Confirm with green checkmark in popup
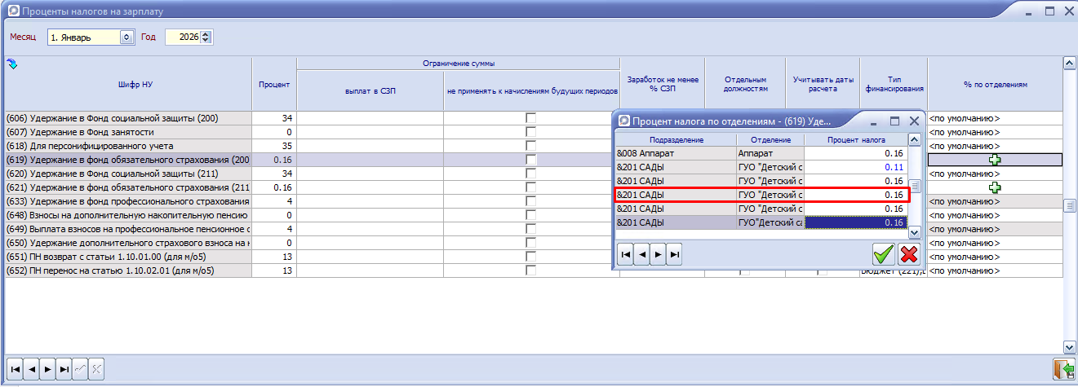1078x387 pixels. [883, 254]
